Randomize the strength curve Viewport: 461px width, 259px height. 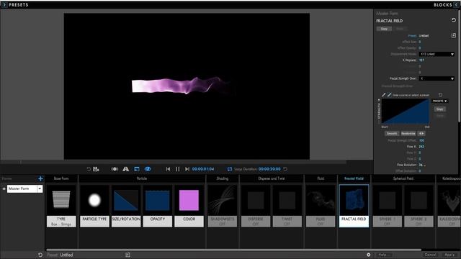[408, 133]
